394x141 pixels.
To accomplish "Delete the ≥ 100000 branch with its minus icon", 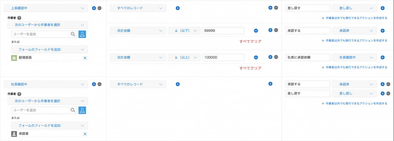I will coord(276,57).
